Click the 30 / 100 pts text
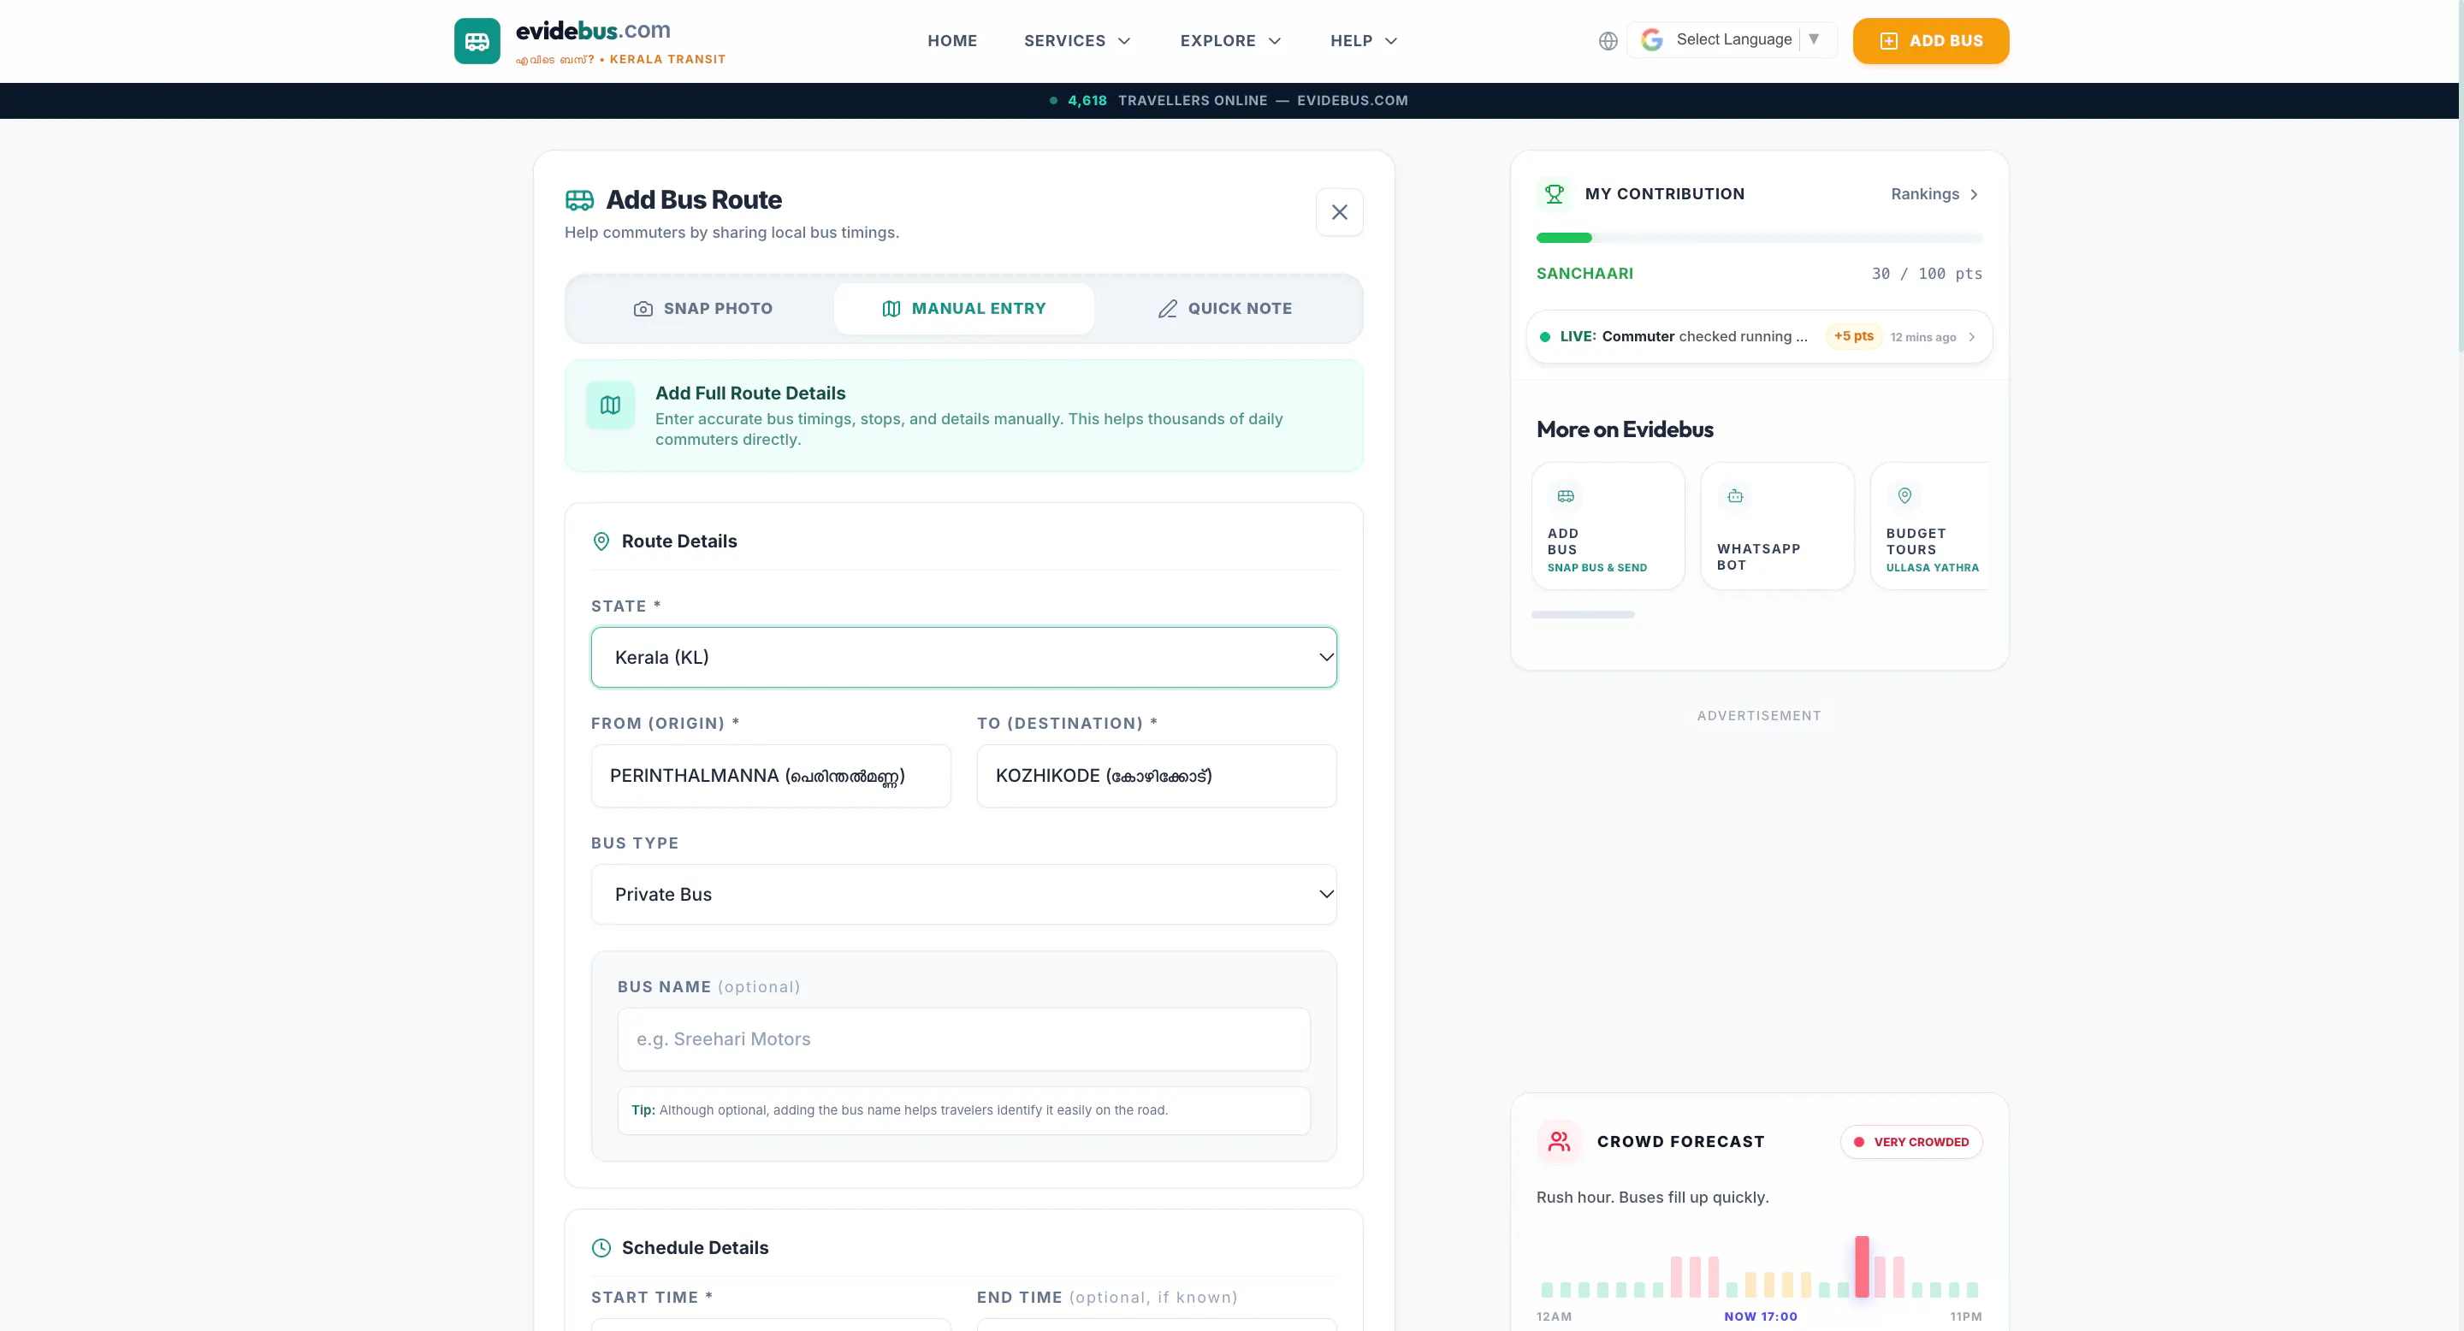This screenshot has height=1331, width=2464. pos(1927,274)
